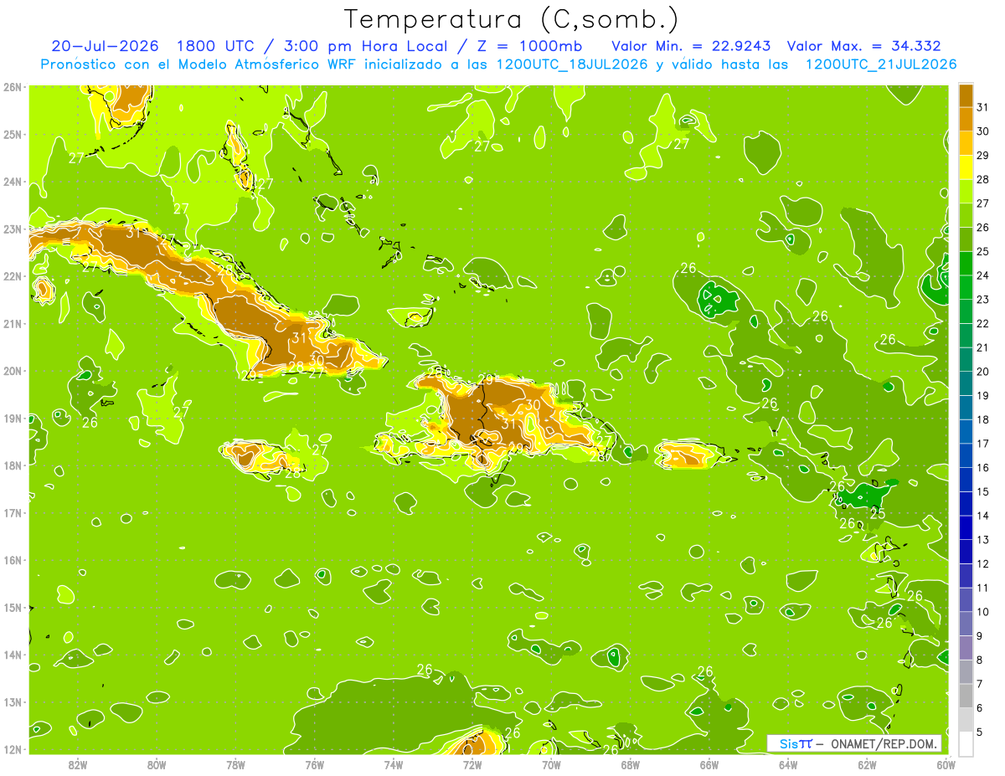Click the "1800 UTC" time text
1005x776 pixels.
[215, 46]
